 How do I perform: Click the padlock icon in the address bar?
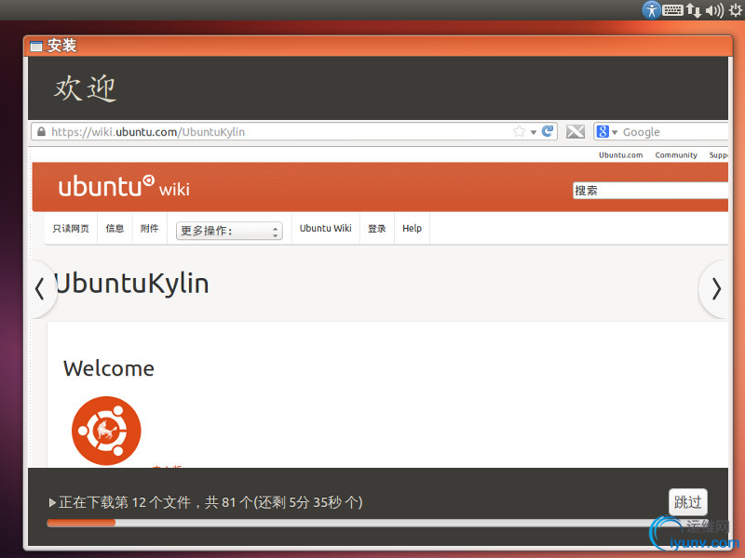point(41,131)
